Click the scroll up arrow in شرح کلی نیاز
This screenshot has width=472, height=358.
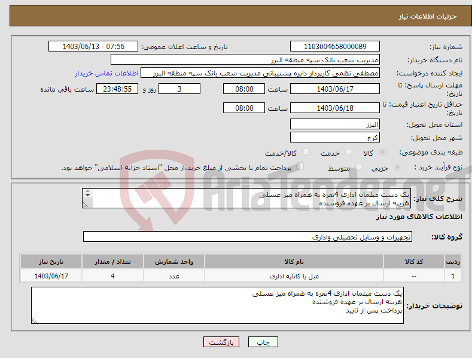pos(87,192)
